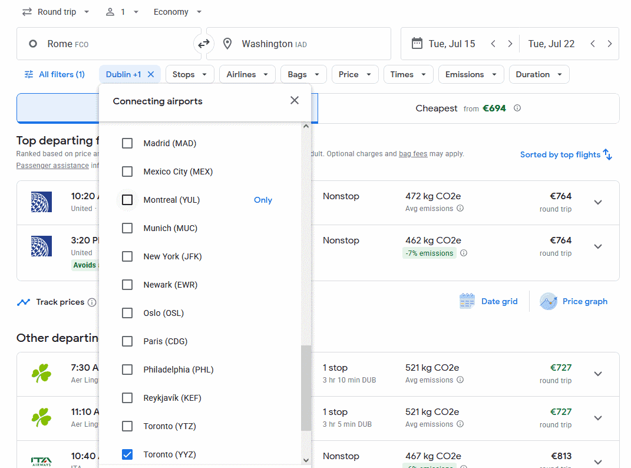631x468 pixels.
Task: Open the Price graph
Action: (574, 301)
